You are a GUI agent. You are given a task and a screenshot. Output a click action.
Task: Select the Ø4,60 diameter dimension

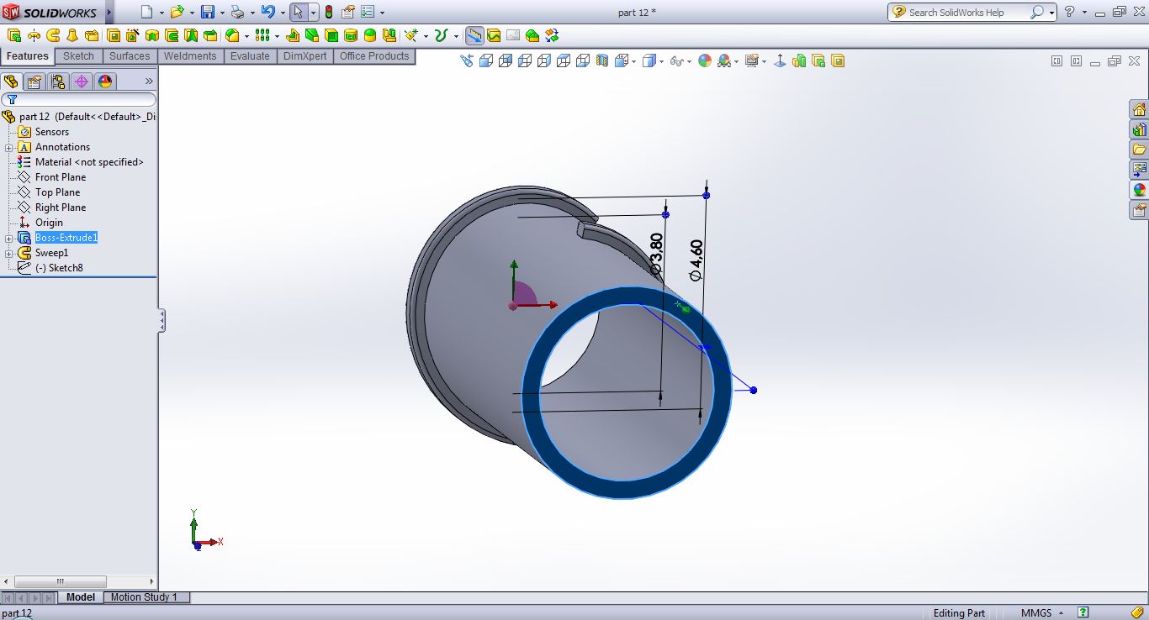click(696, 259)
